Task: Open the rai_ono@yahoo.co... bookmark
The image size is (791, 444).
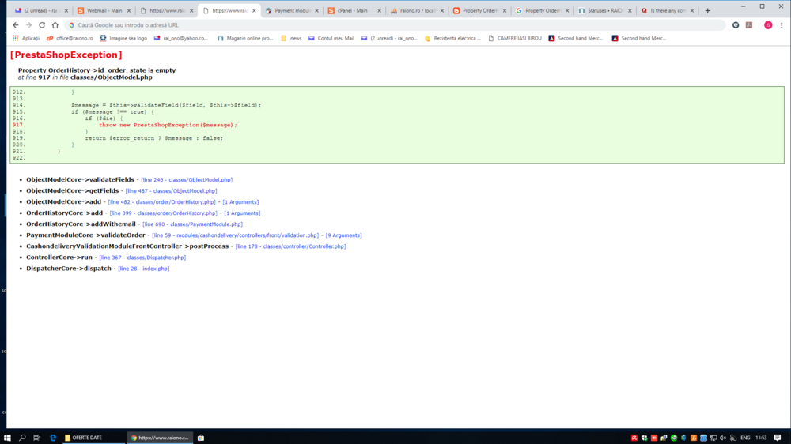Action: 180,38
